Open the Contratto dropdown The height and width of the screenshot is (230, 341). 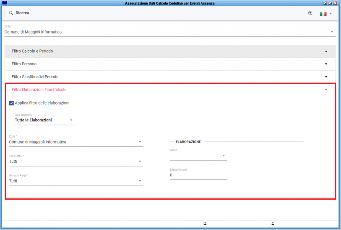click(x=76, y=161)
